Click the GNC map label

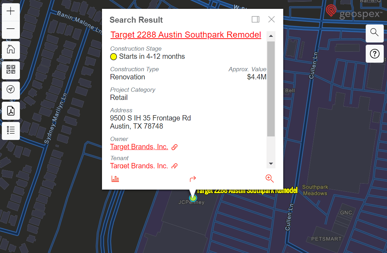346,213
